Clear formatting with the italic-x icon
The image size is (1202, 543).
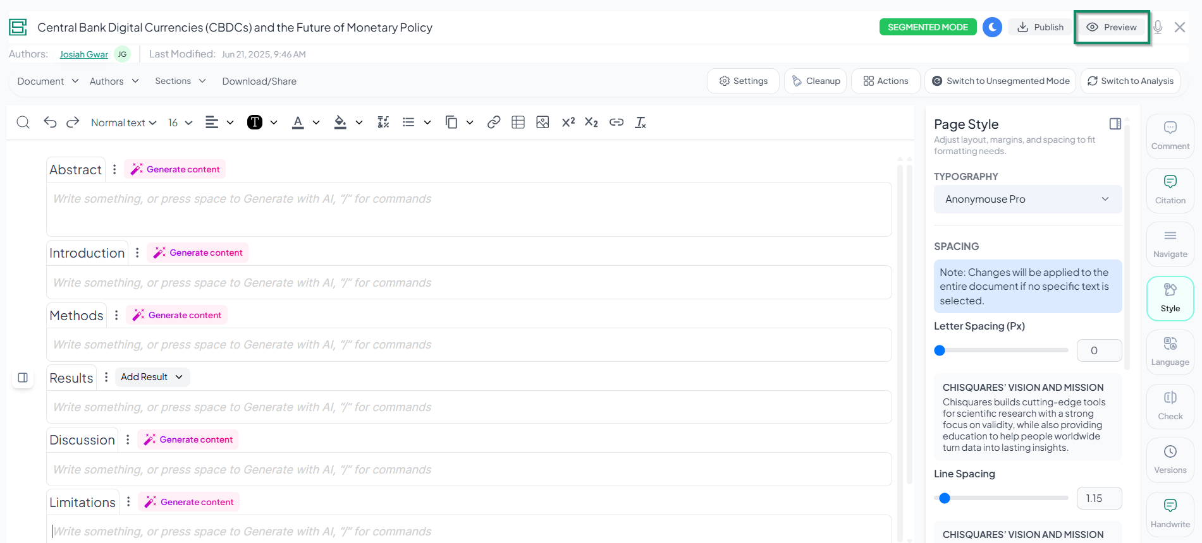point(641,122)
